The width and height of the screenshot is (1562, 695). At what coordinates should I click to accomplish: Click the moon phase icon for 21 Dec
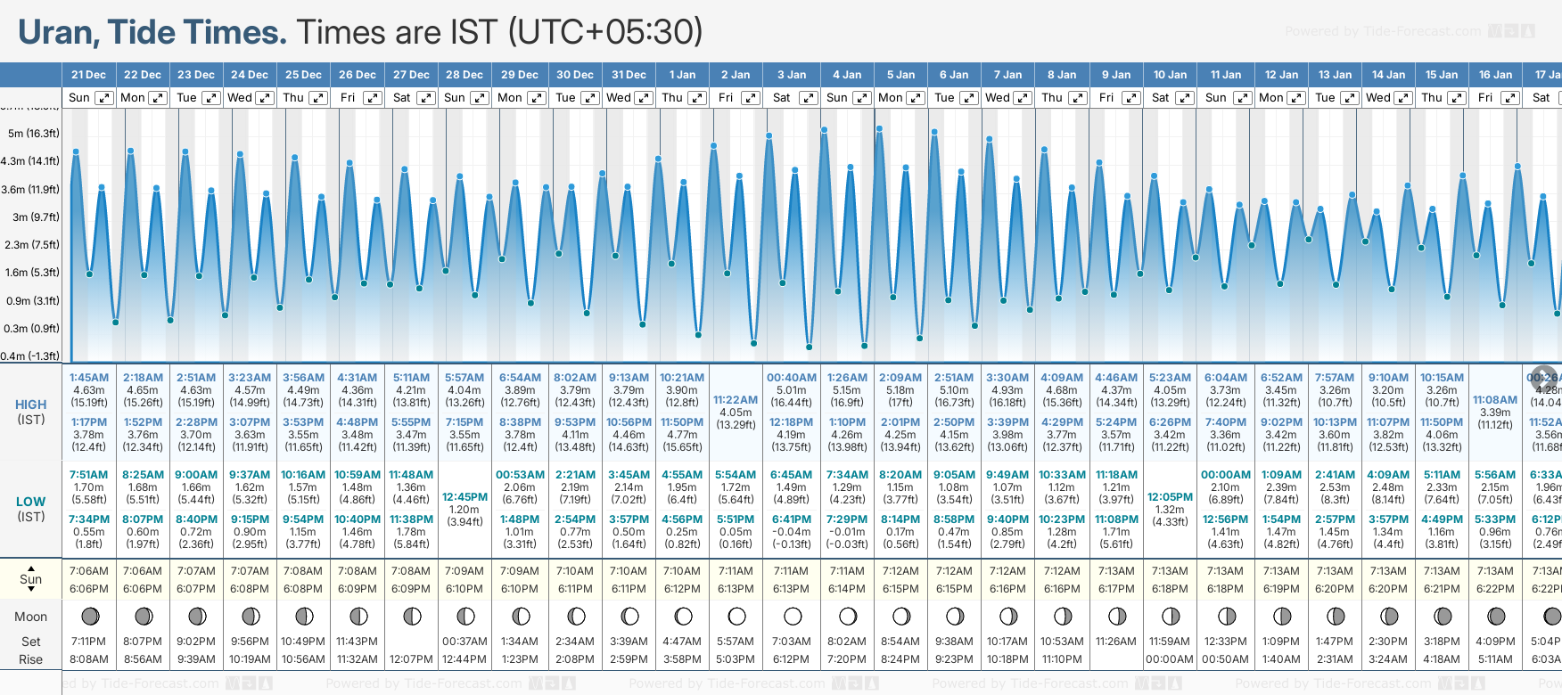(x=89, y=616)
